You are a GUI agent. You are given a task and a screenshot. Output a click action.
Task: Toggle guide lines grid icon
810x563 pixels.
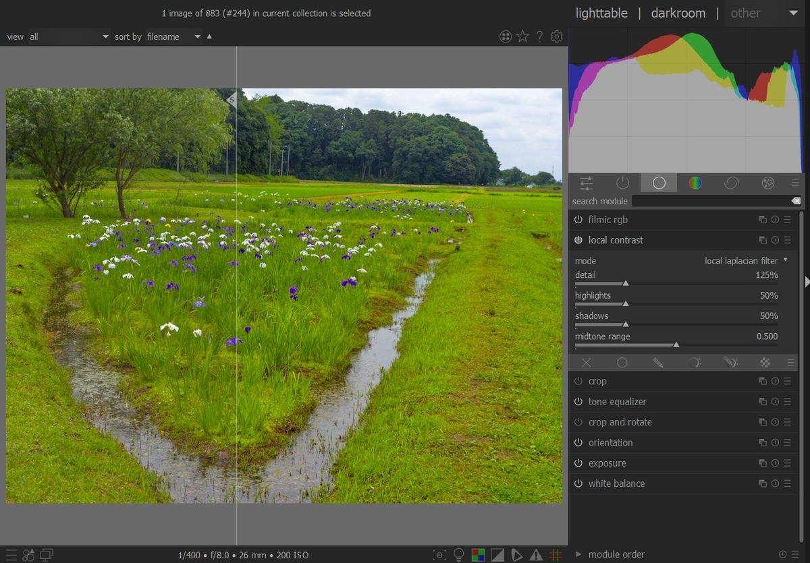tap(556, 555)
